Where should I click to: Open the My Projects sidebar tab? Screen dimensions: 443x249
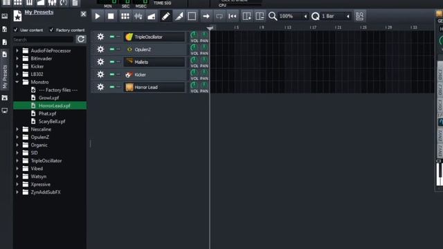[5, 29]
